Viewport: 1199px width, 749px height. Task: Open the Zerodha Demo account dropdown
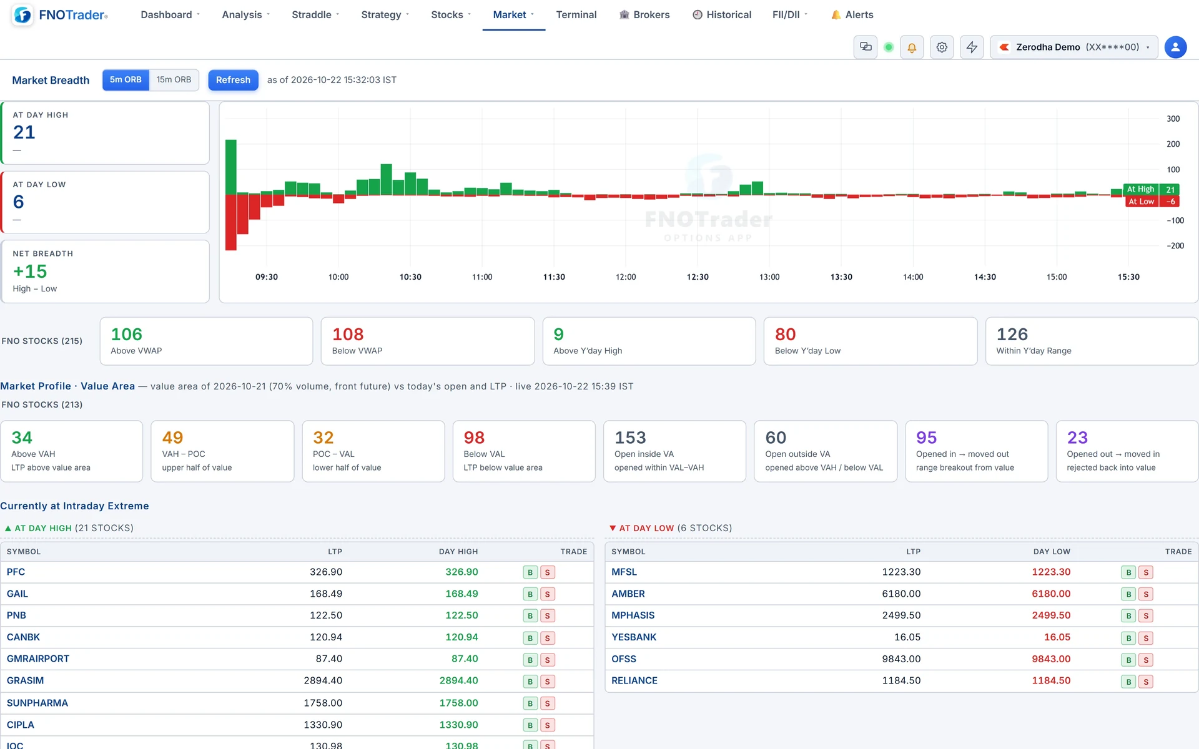(1074, 47)
